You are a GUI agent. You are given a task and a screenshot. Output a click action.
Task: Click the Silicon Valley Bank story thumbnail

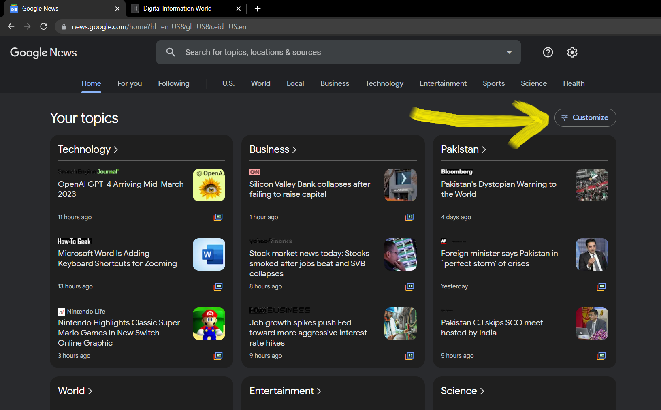point(401,185)
